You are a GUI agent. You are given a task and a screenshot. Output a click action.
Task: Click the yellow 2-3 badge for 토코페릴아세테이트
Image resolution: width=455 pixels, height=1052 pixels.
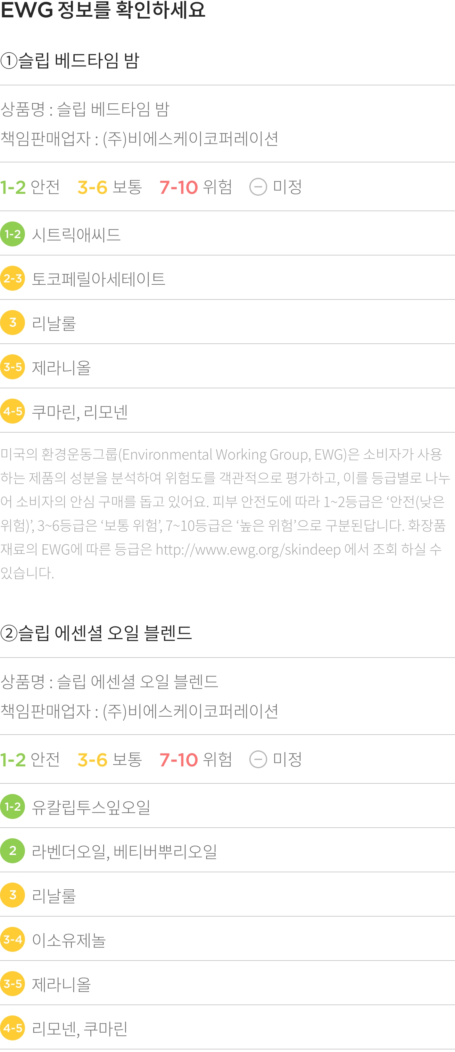click(12, 278)
